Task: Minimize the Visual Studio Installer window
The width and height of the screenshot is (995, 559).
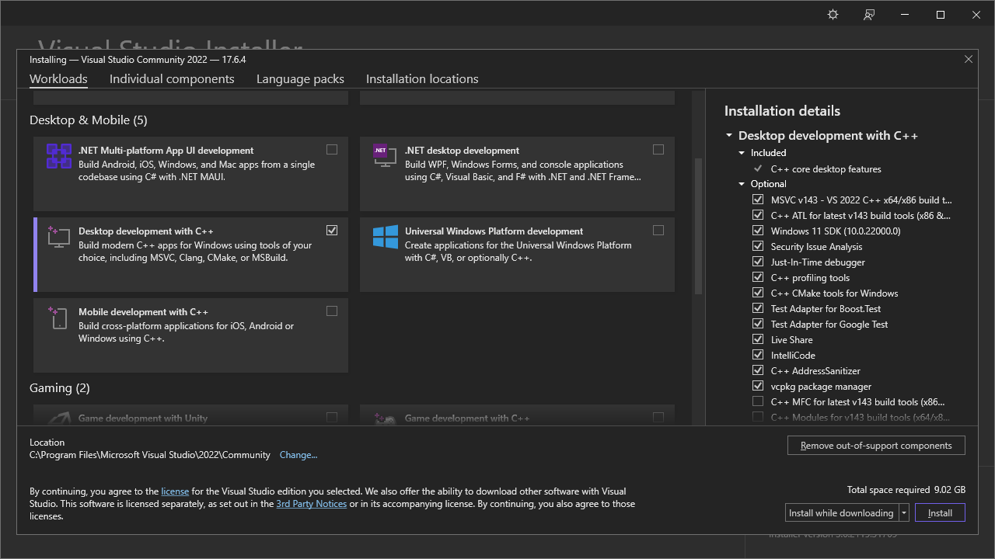Action: pos(905,15)
